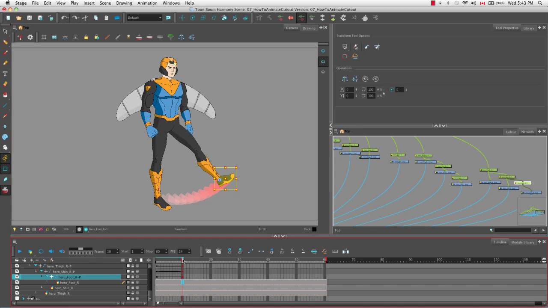Select the Hand pan tool in left toolbar

click(x=5, y=148)
